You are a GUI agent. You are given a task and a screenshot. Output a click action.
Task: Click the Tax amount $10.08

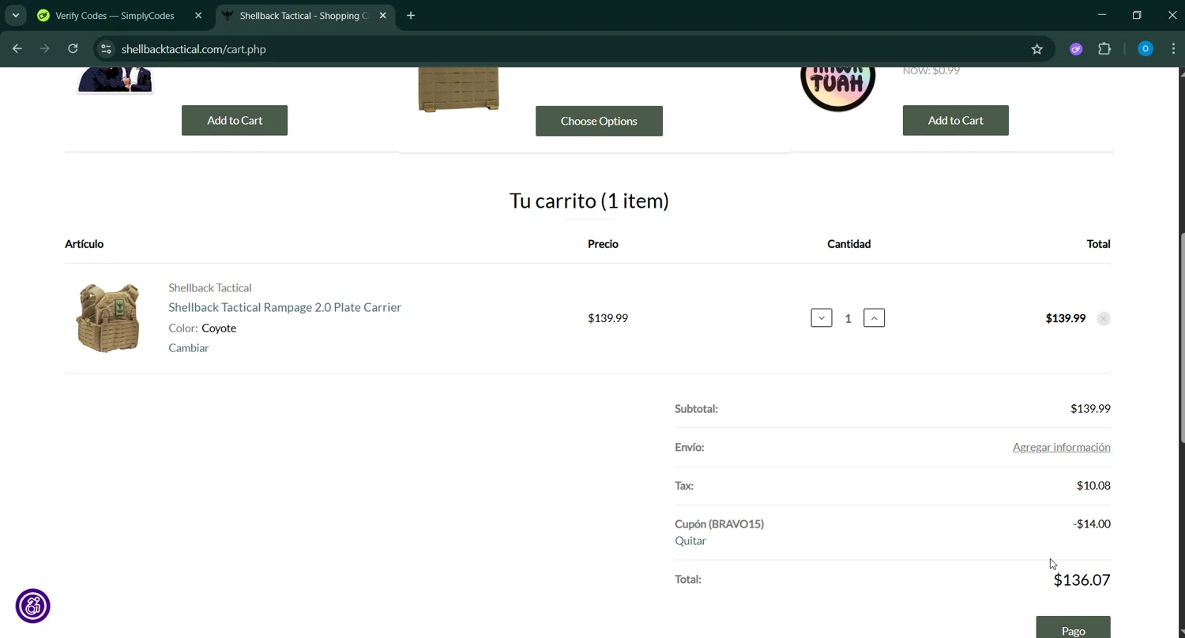(x=1093, y=486)
